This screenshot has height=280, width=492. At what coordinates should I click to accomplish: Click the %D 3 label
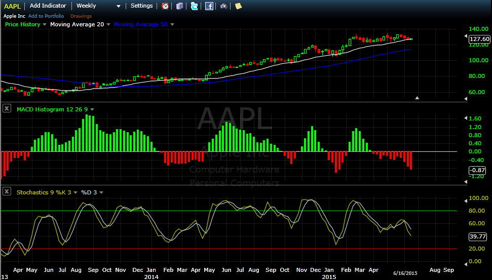pos(89,192)
